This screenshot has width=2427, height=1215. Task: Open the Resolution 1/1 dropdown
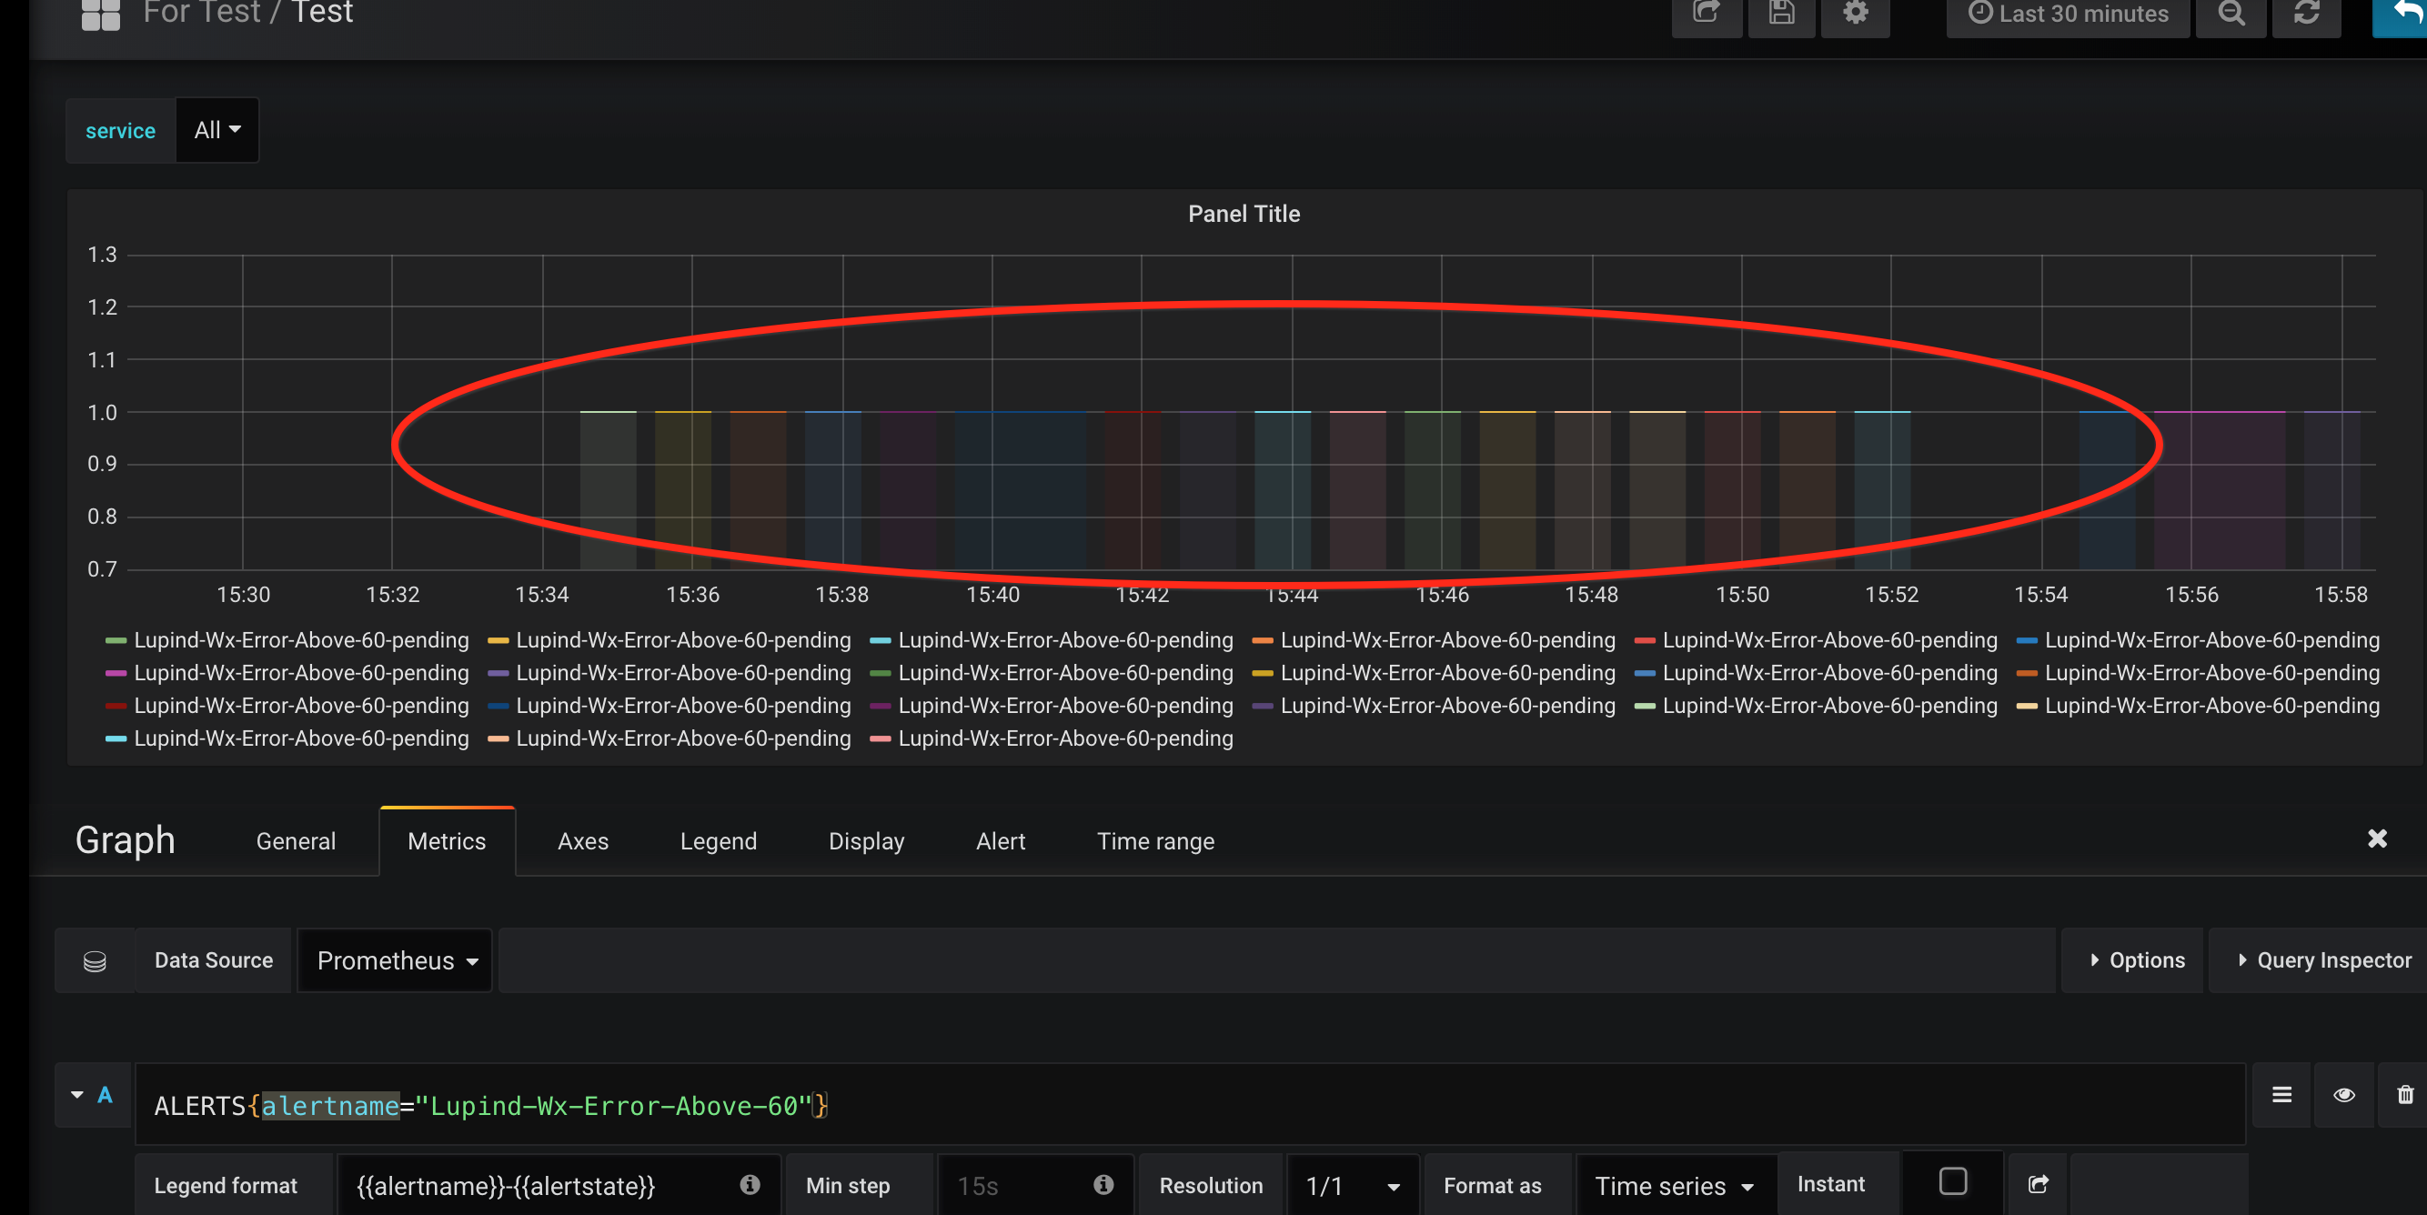tap(1352, 1186)
